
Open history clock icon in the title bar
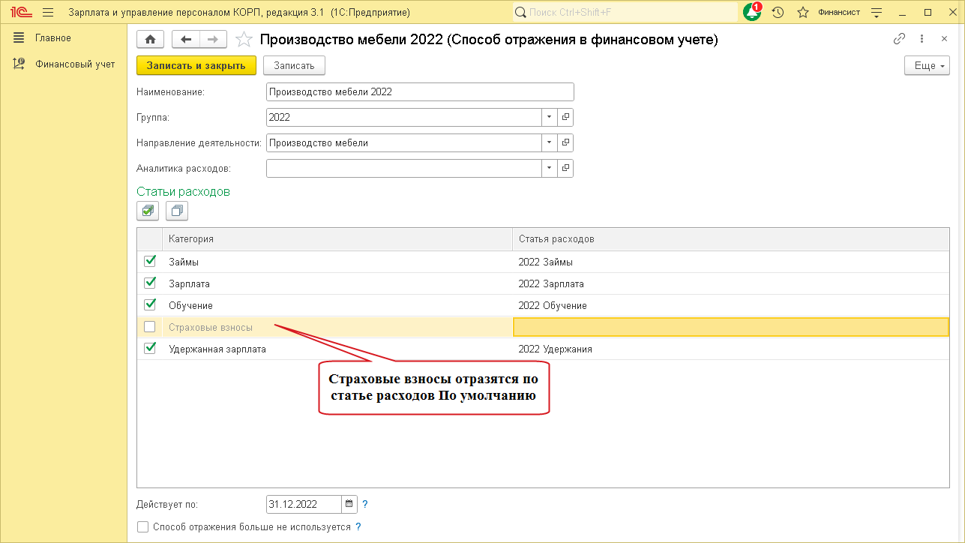click(778, 13)
